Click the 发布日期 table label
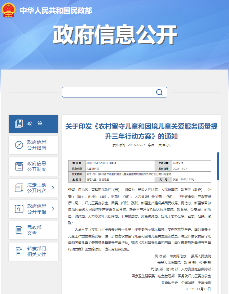Screen dimensions: 229x294 (163, 169)
